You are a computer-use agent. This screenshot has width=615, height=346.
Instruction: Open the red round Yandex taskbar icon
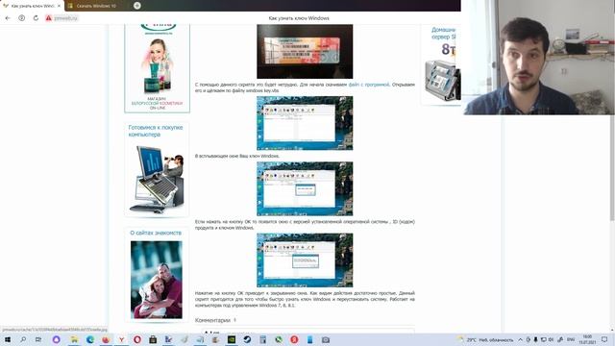[x=294, y=339]
